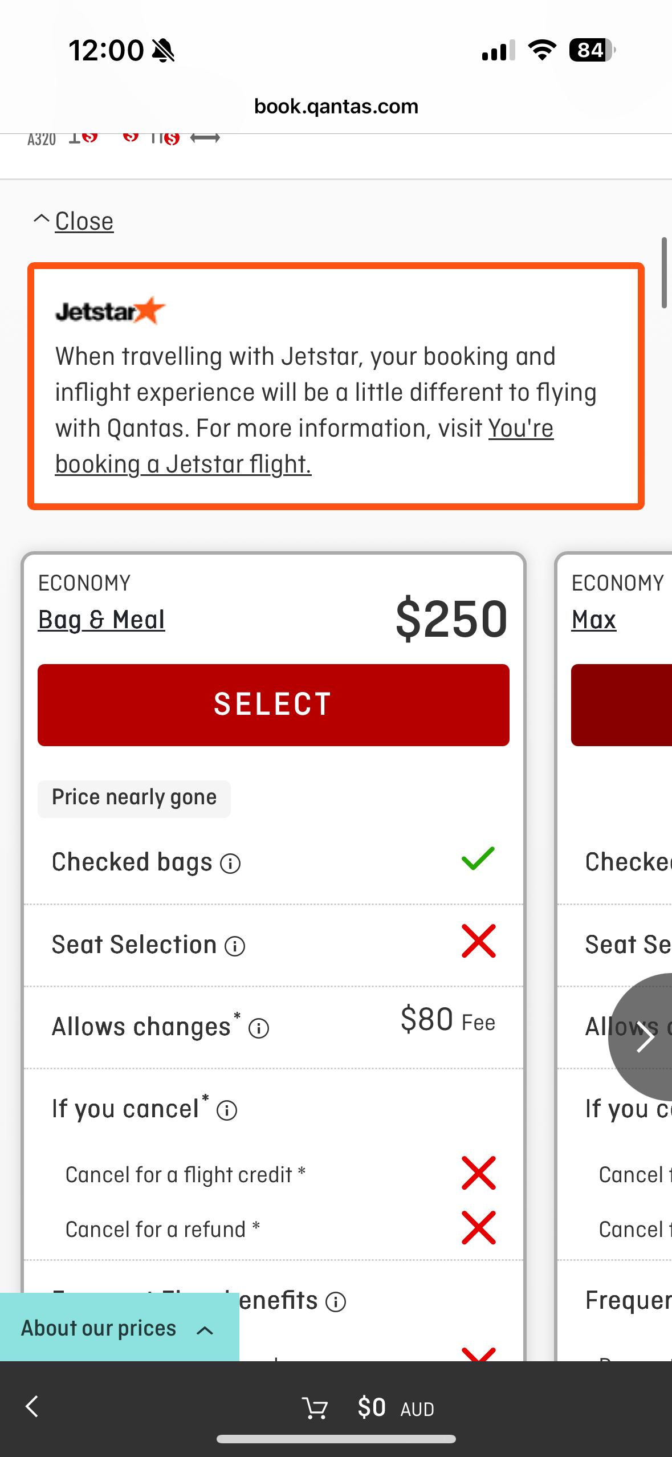Select the $250 Bag & Meal fare
This screenshot has width=672, height=1457.
point(274,705)
